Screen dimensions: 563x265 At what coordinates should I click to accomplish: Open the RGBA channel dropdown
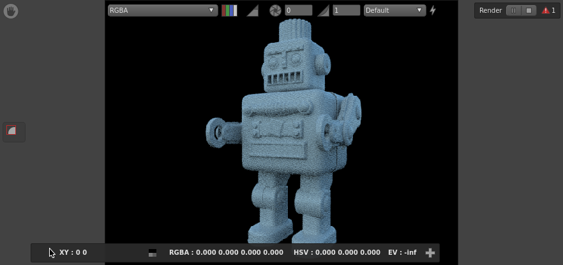click(x=163, y=10)
